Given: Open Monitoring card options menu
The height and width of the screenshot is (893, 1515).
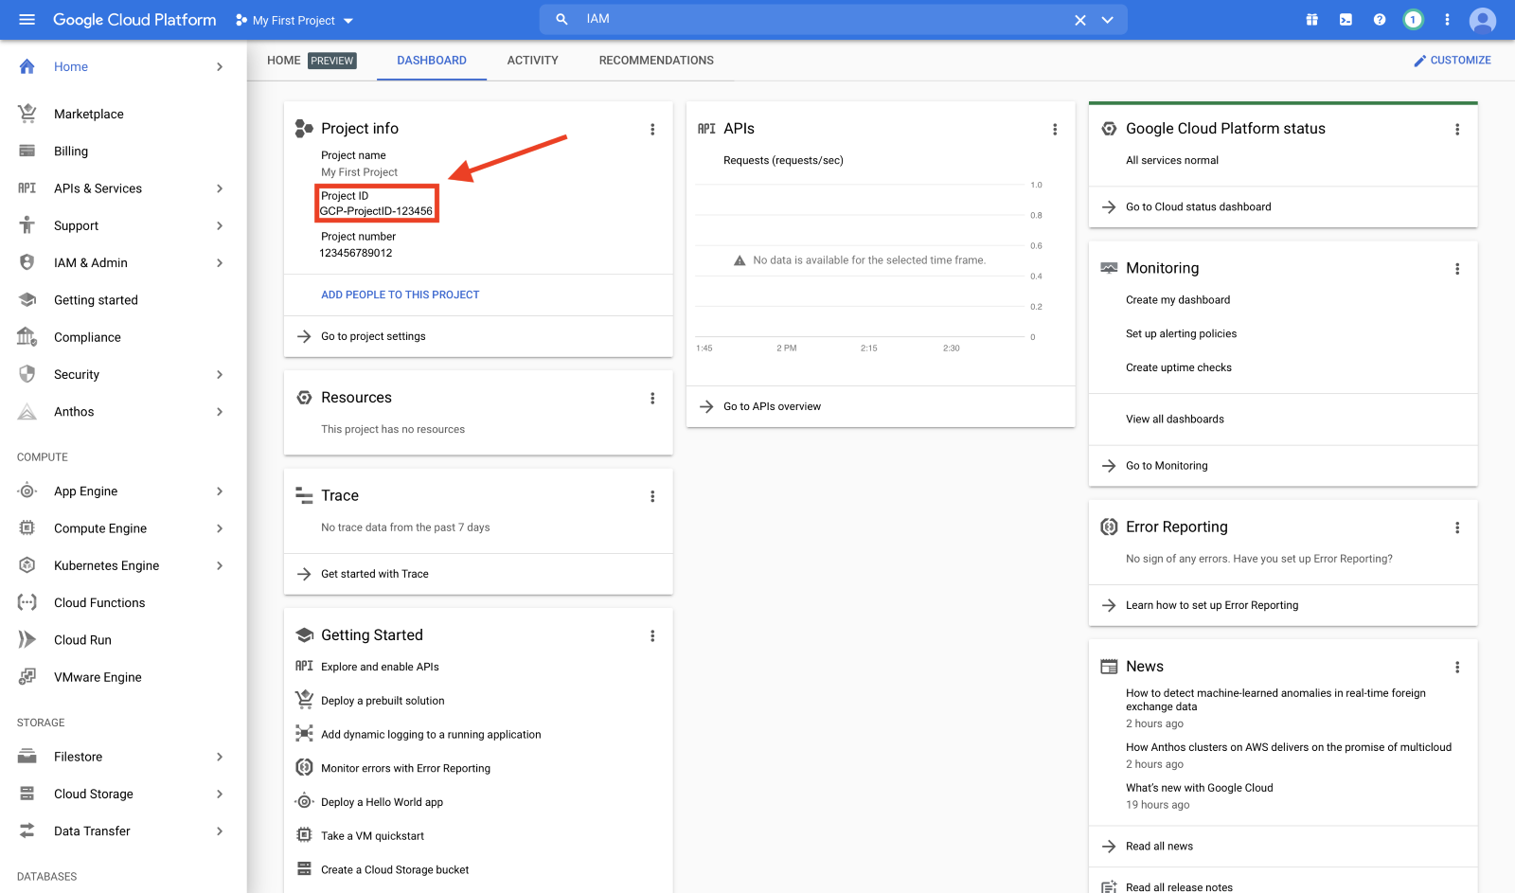Looking at the screenshot, I should pos(1457,269).
